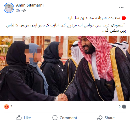View the 3 reactions count

click(11, 107)
